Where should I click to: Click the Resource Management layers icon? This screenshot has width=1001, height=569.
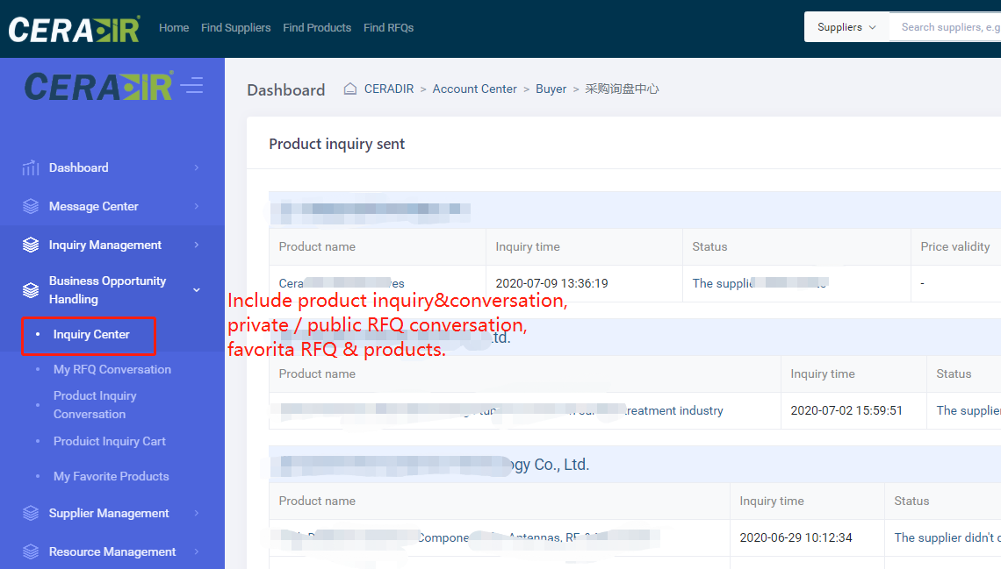click(31, 551)
